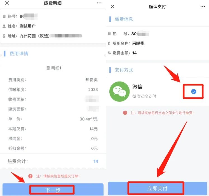Tap the person icon beside 姓名

click(x=4, y=26)
